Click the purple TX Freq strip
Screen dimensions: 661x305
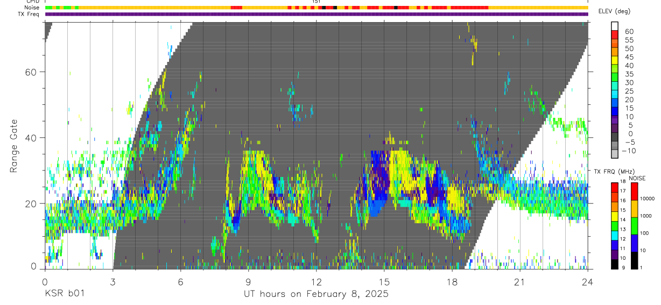317,14
